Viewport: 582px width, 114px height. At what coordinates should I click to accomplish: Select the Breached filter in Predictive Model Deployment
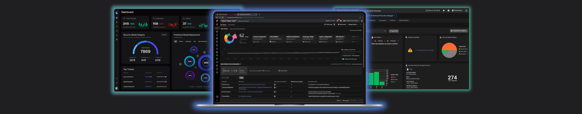click(188, 41)
